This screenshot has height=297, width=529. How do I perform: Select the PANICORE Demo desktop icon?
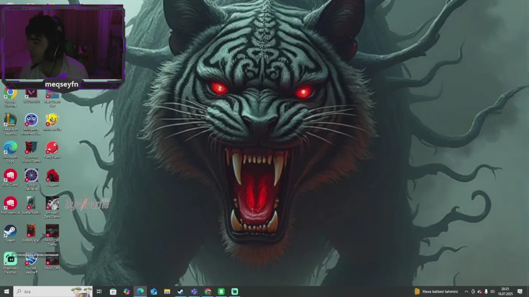[x=52, y=235]
